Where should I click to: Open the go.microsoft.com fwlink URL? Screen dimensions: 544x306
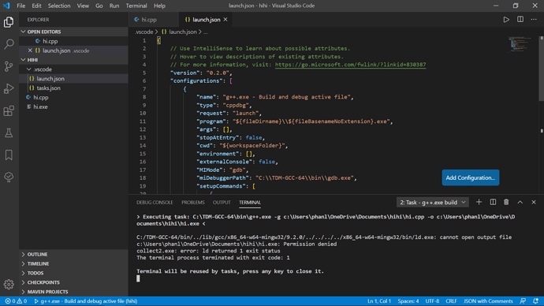(350, 65)
